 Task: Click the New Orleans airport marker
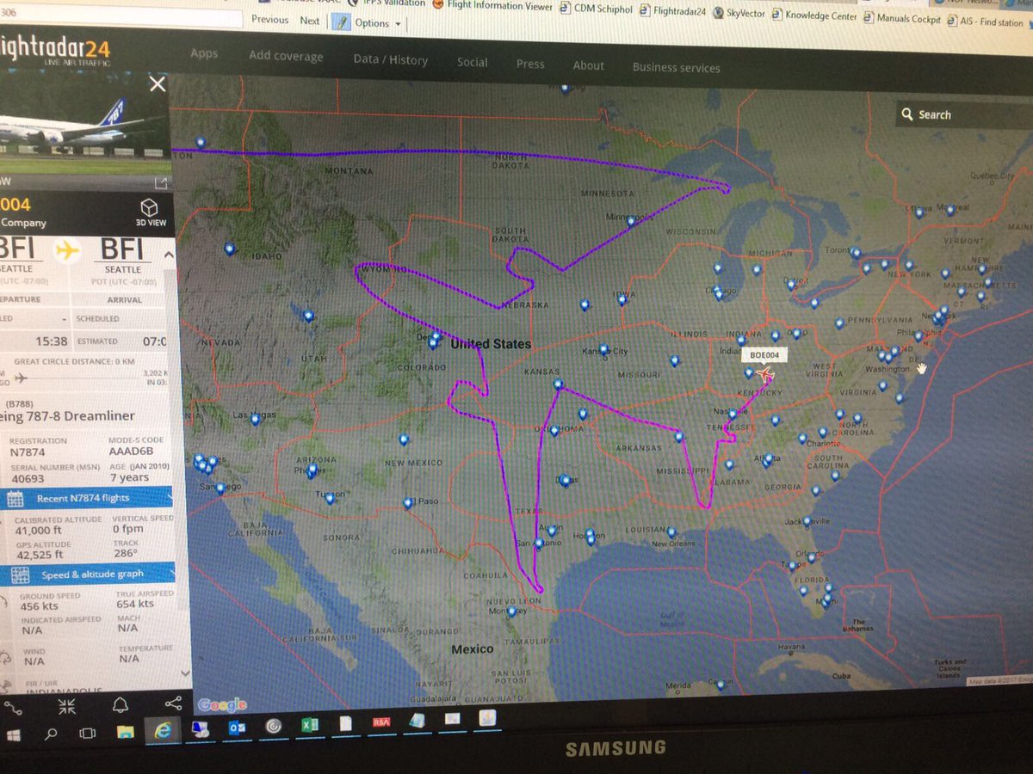point(672,533)
